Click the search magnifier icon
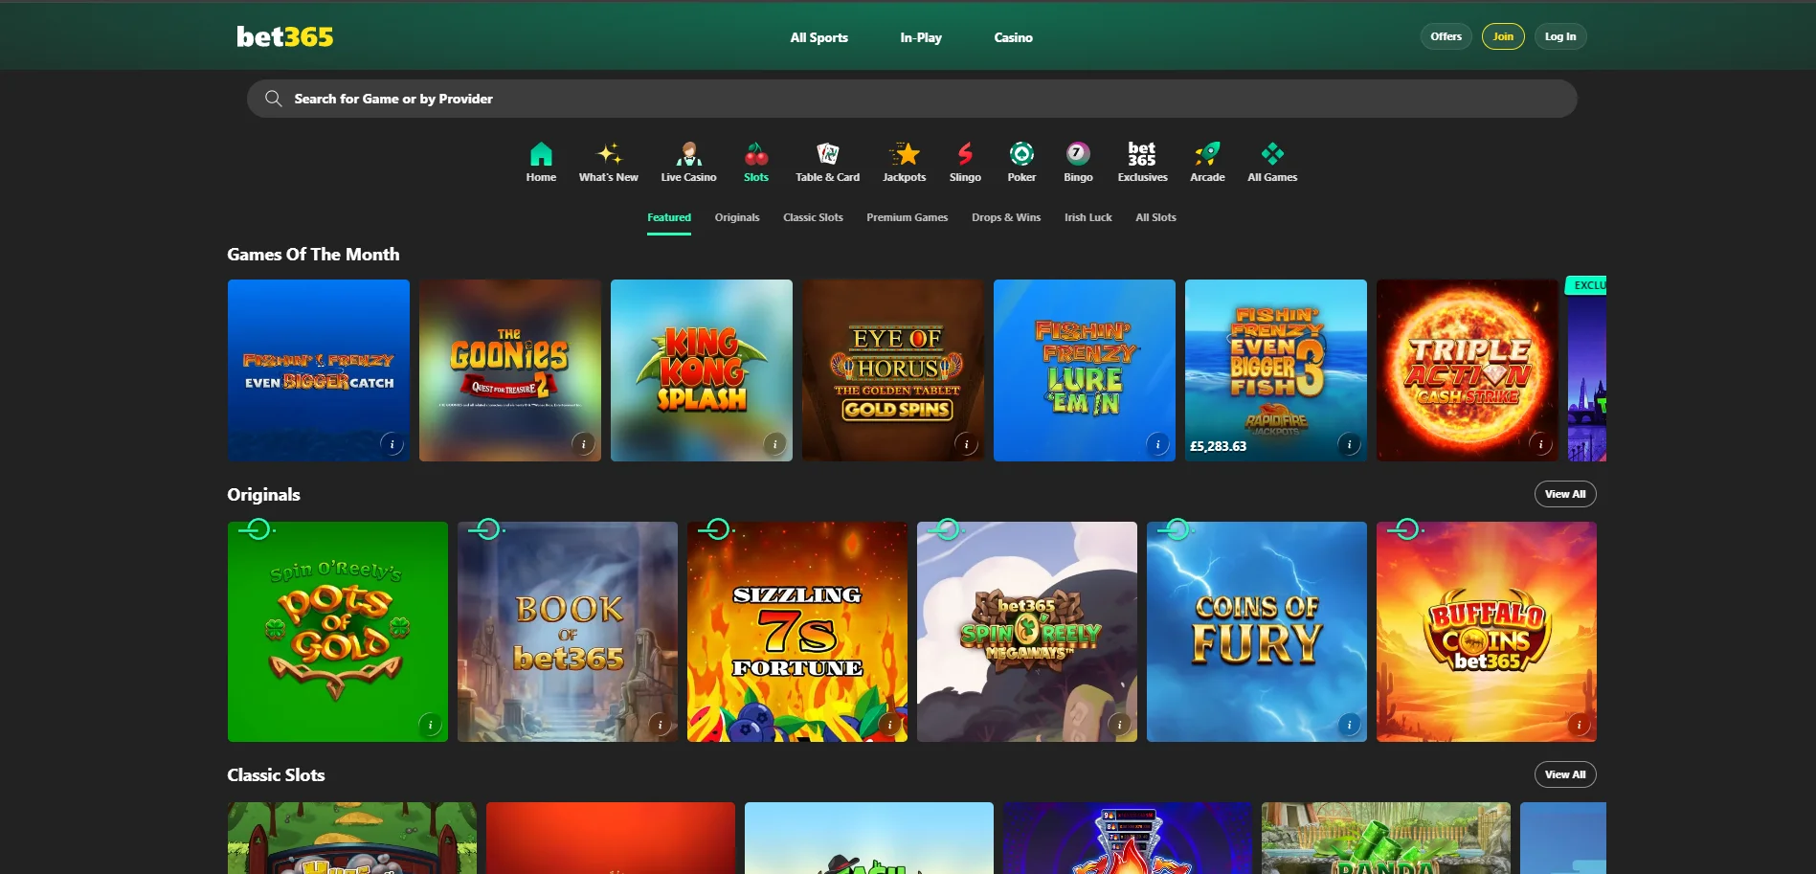Viewport: 1816px width, 874px height. (x=273, y=99)
